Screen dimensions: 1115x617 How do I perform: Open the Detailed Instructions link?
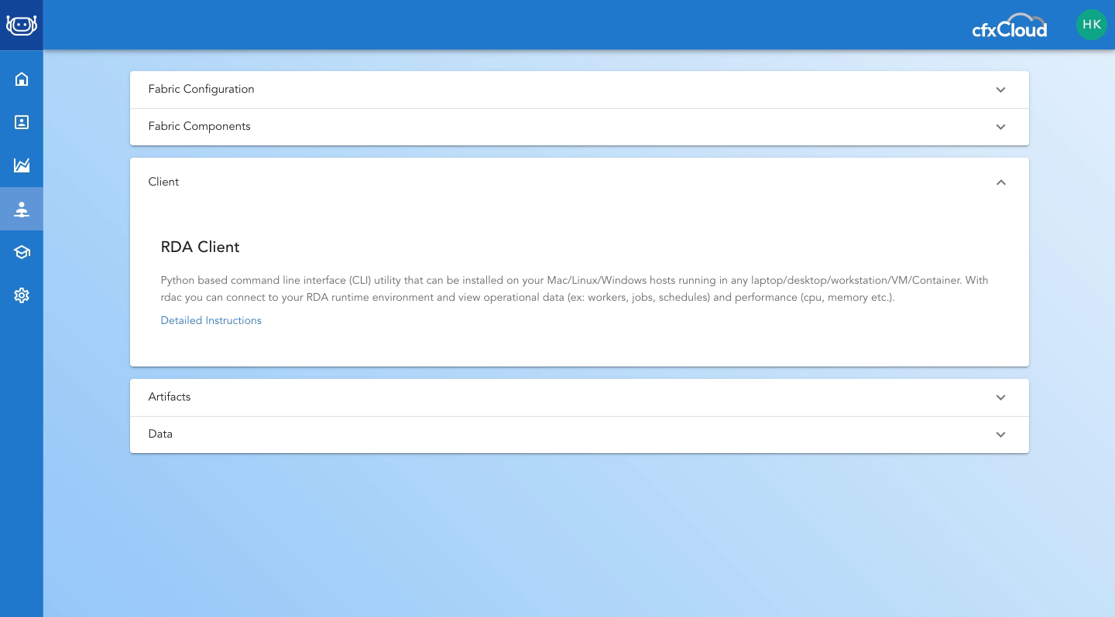pyautogui.click(x=211, y=321)
